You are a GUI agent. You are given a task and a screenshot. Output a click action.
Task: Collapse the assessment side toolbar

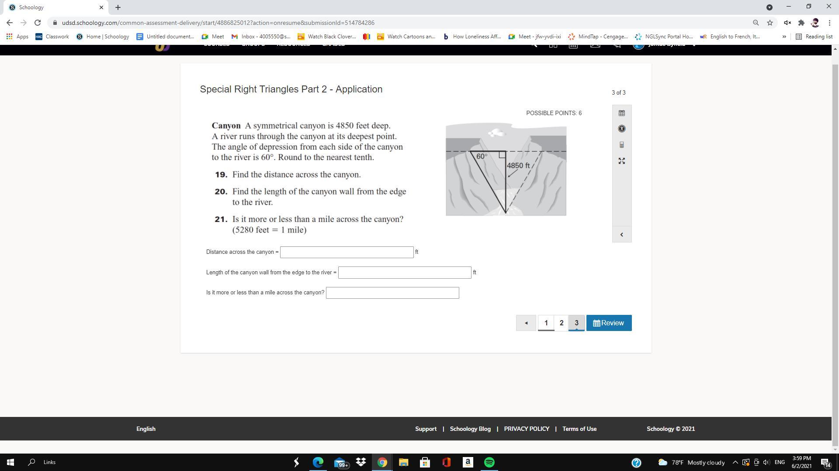click(621, 235)
